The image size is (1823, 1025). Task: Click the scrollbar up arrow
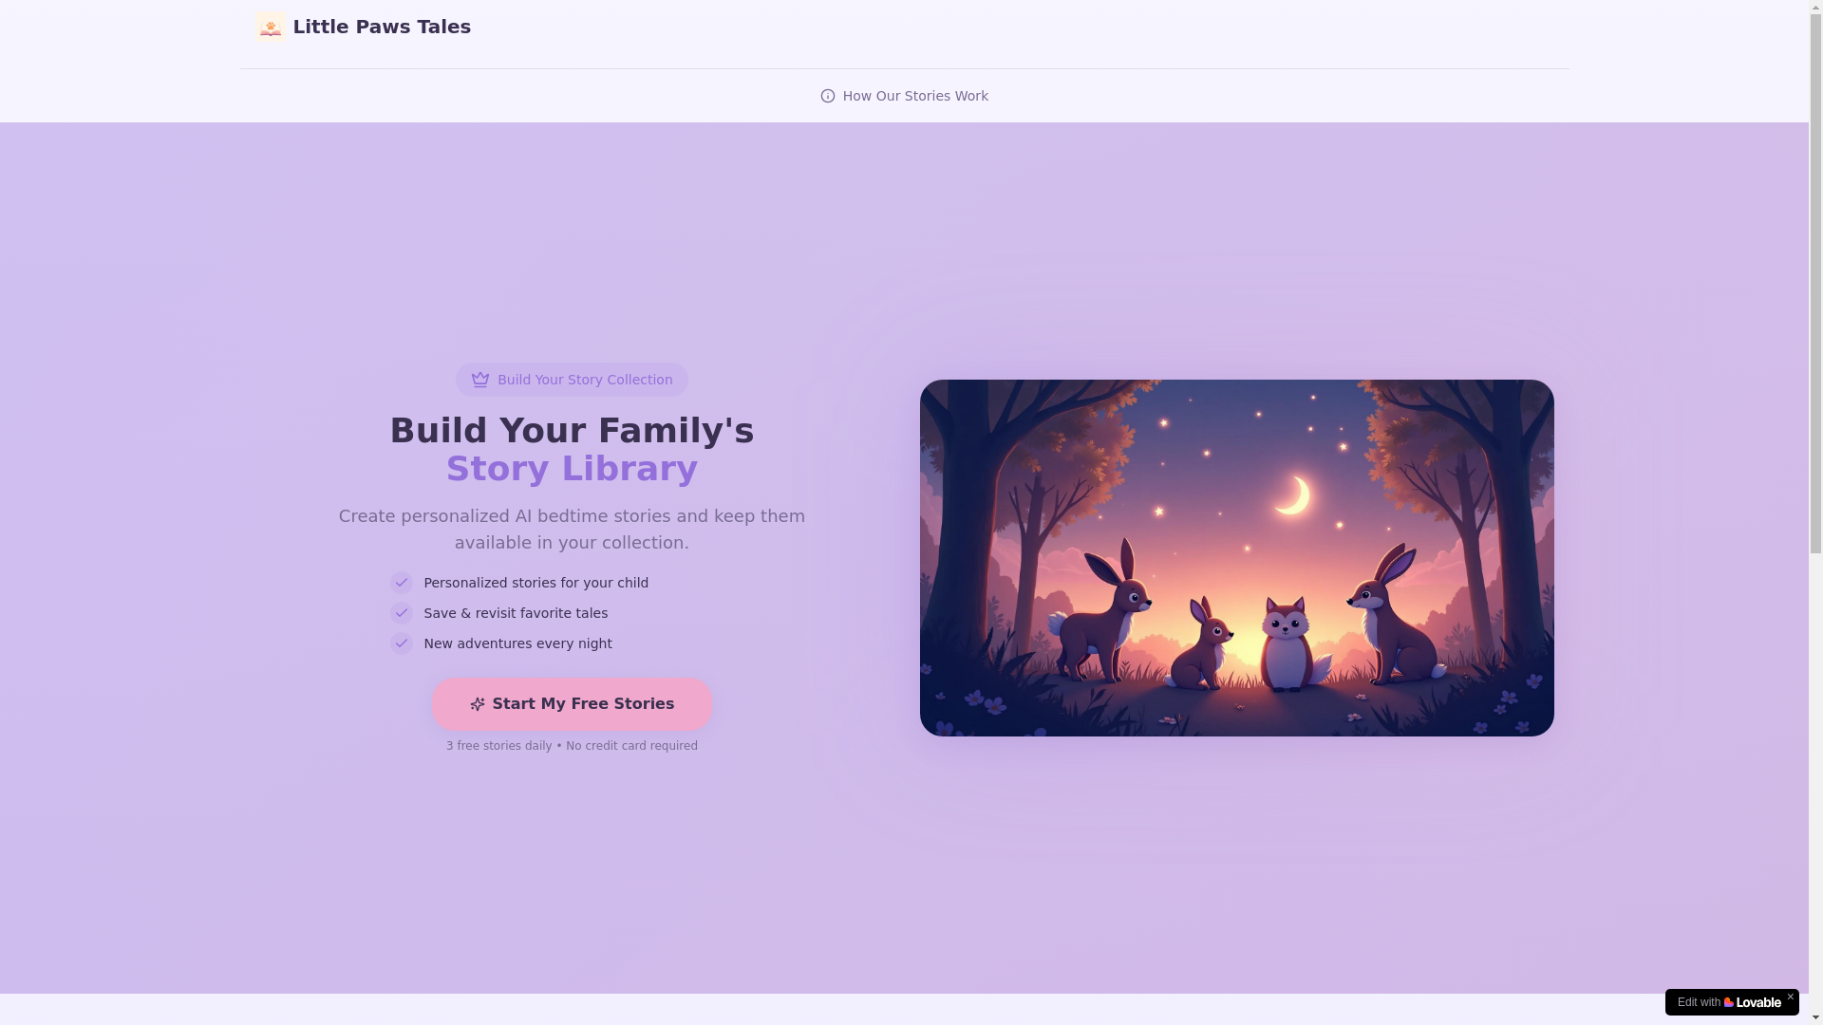tap(1815, 6)
